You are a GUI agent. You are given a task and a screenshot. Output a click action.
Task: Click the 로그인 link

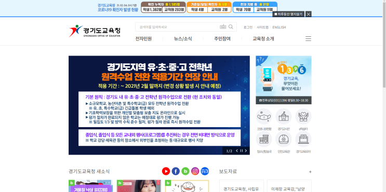coord(248,28)
